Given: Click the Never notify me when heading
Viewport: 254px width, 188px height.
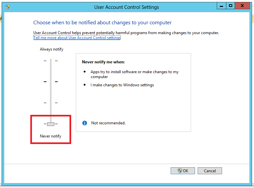Looking at the screenshot, I should (x=103, y=62).
